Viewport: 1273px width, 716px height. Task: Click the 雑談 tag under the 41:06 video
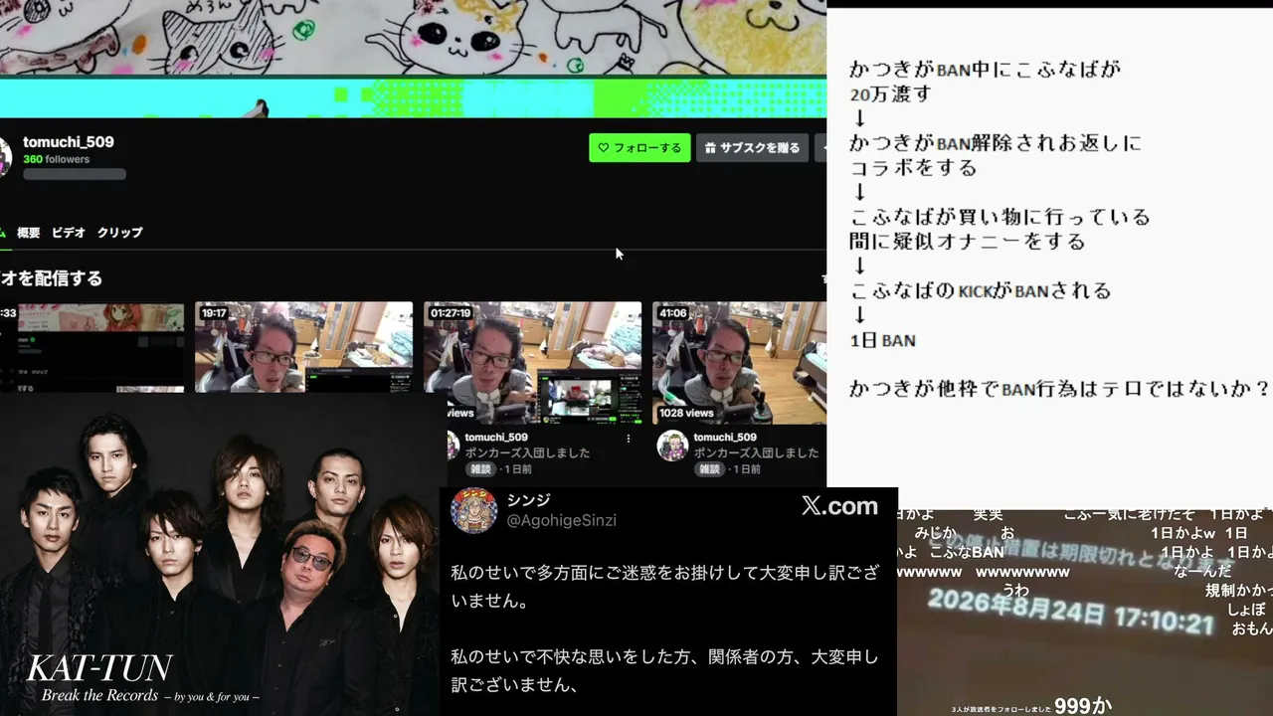point(709,468)
